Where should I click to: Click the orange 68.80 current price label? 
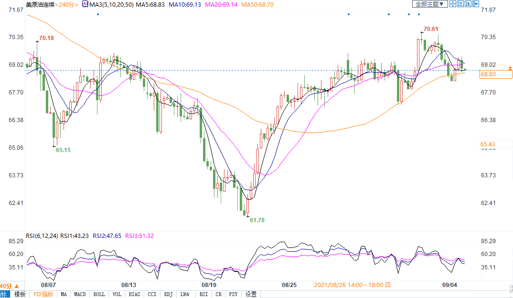488,74
